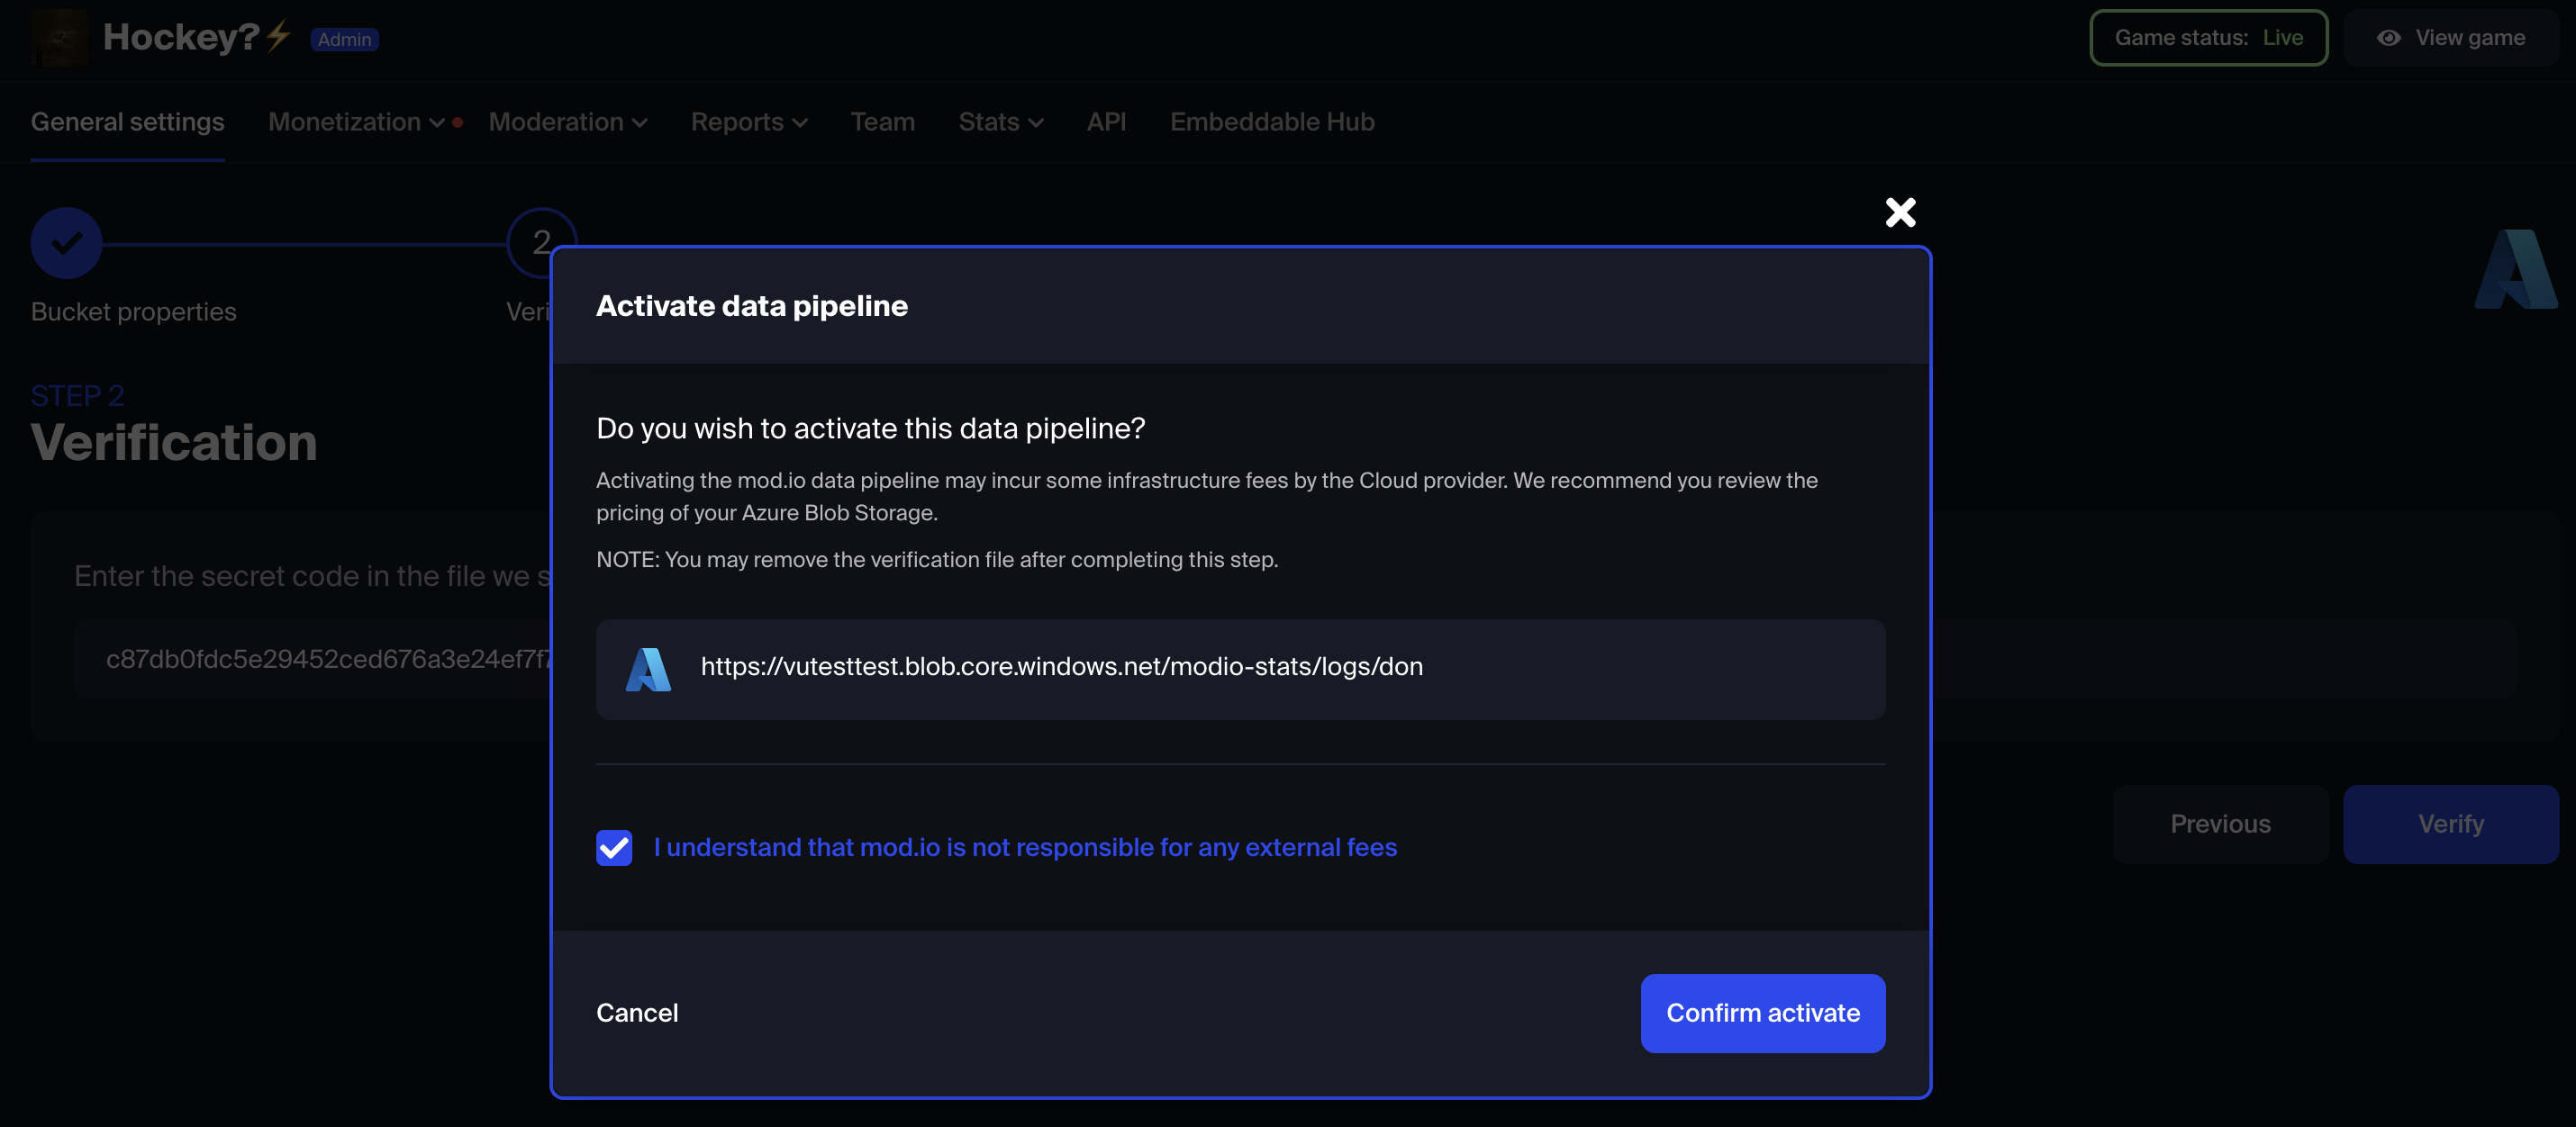The height and width of the screenshot is (1127, 2576).
Task: Close the Activate data pipeline dialog
Action: (x=1900, y=212)
